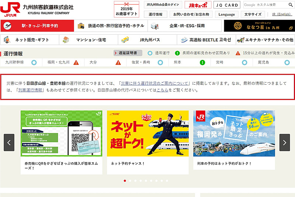
Task: Open the 列車運行情報 link
Action: 30,90
